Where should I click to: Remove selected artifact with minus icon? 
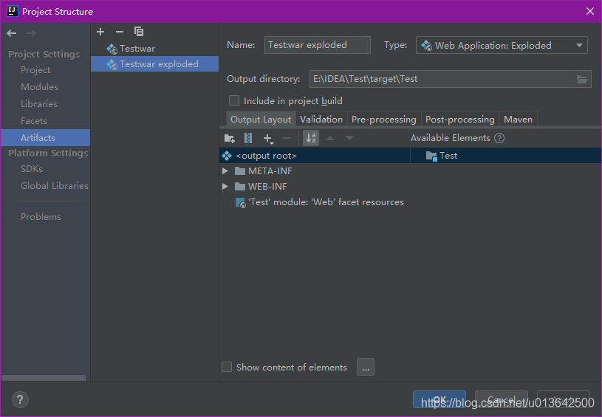pos(120,32)
